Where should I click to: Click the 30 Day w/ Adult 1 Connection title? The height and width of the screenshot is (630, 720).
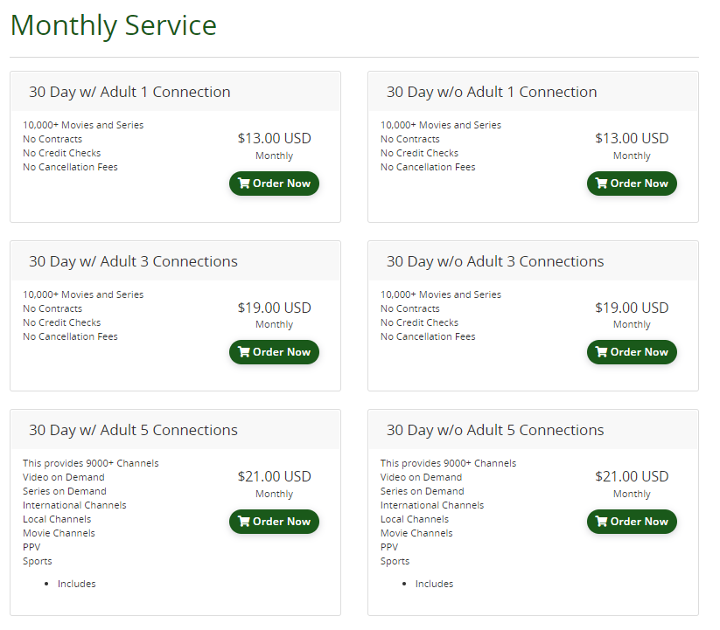tap(129, 92)
